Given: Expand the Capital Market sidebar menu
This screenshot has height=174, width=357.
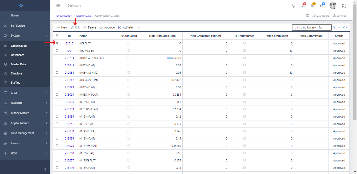Looking at the screenshot, I should 25,123.
